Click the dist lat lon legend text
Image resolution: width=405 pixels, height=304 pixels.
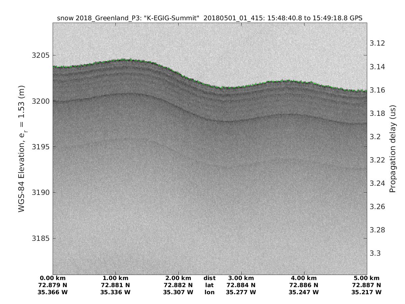pos(209,285)
